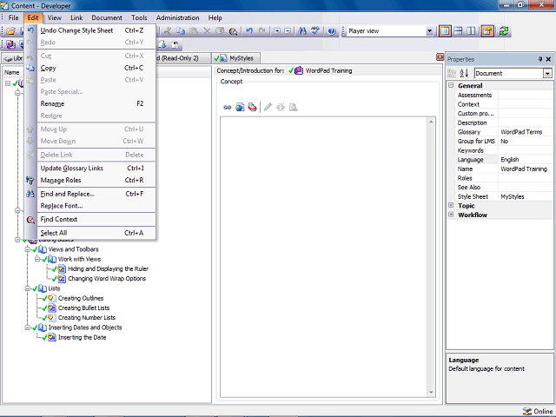Click the Style Sheet property row

click(504, 196)
